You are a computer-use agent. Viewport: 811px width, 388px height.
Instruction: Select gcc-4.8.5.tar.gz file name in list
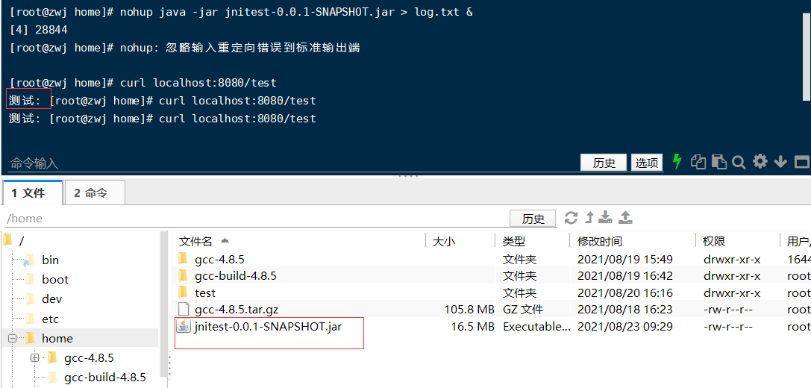(x=237, y=310)
